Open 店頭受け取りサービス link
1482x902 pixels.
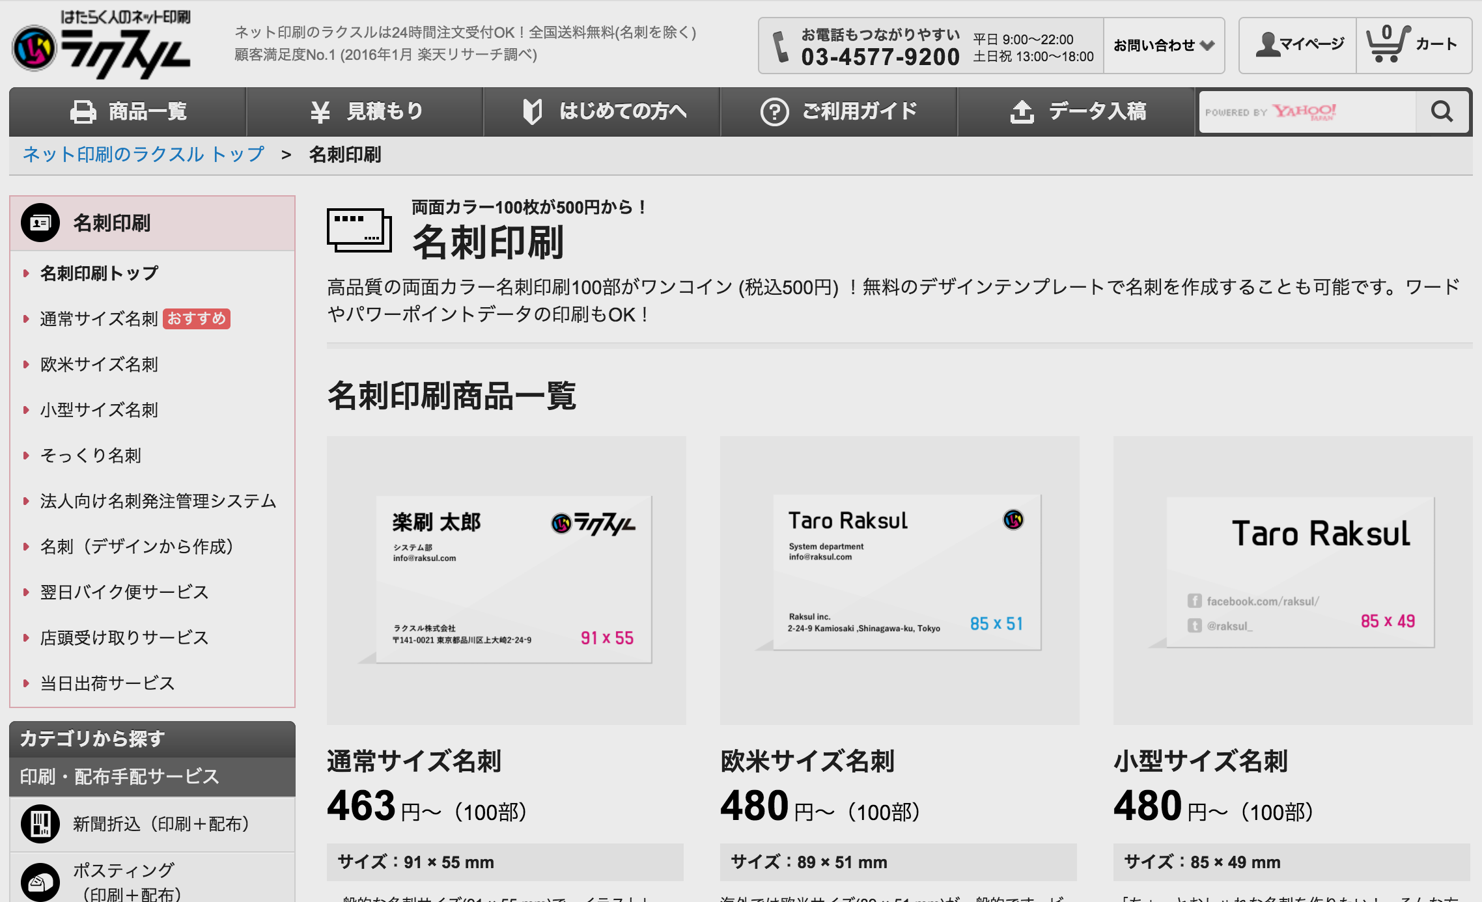click(124, 637)
